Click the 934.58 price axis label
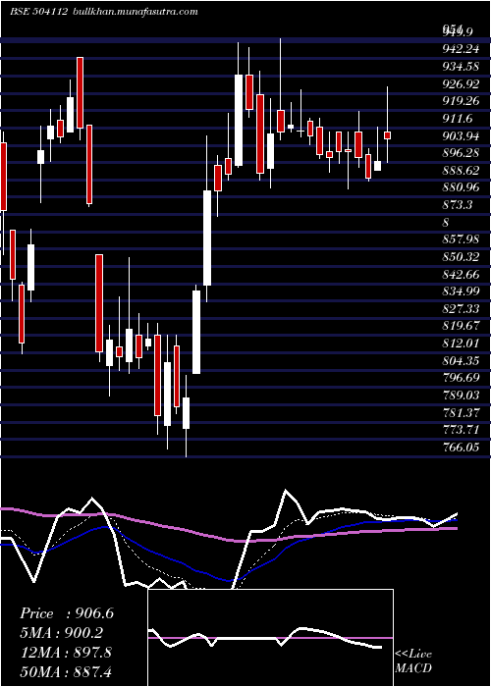The width and height of the screenshot is (491, 687). click(x=461, y=66)
